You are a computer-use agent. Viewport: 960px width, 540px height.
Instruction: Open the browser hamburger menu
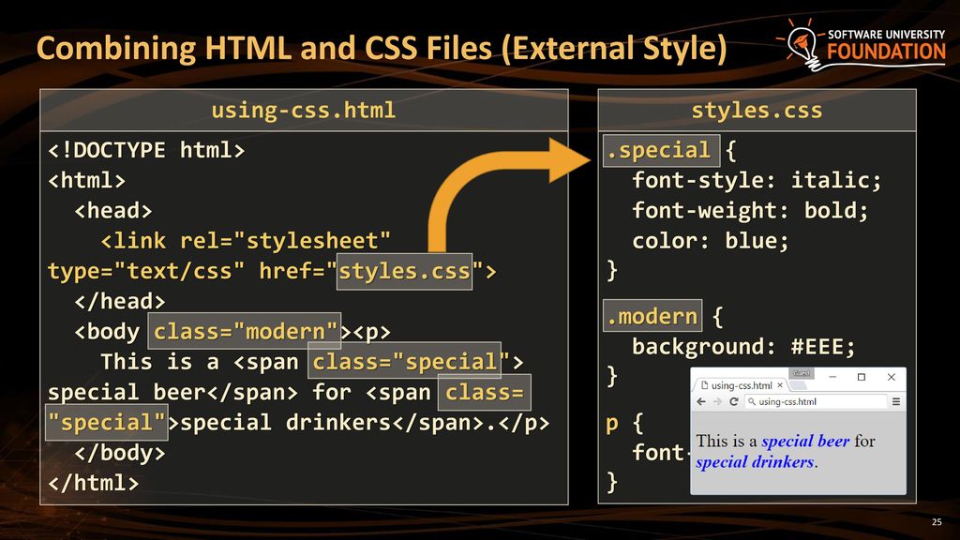895,401
